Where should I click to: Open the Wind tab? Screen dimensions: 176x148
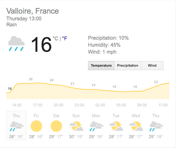[x=152, y=65]
